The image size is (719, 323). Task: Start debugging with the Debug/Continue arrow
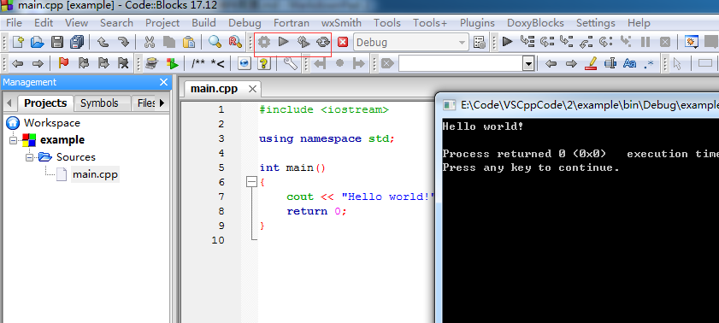507,42
